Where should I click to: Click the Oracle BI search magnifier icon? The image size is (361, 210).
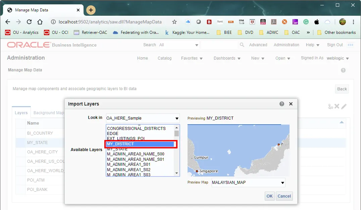click(242, 45)
